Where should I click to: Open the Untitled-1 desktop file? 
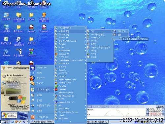(44, 4)
